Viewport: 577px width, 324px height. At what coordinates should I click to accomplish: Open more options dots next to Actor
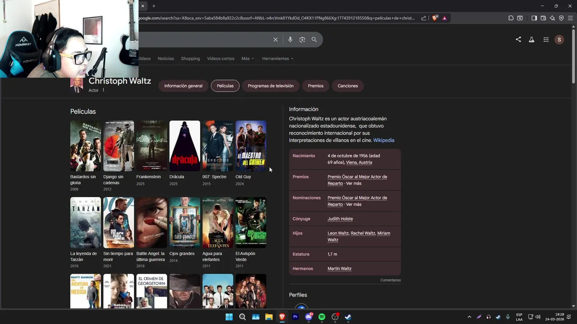[x=103, y=90]
